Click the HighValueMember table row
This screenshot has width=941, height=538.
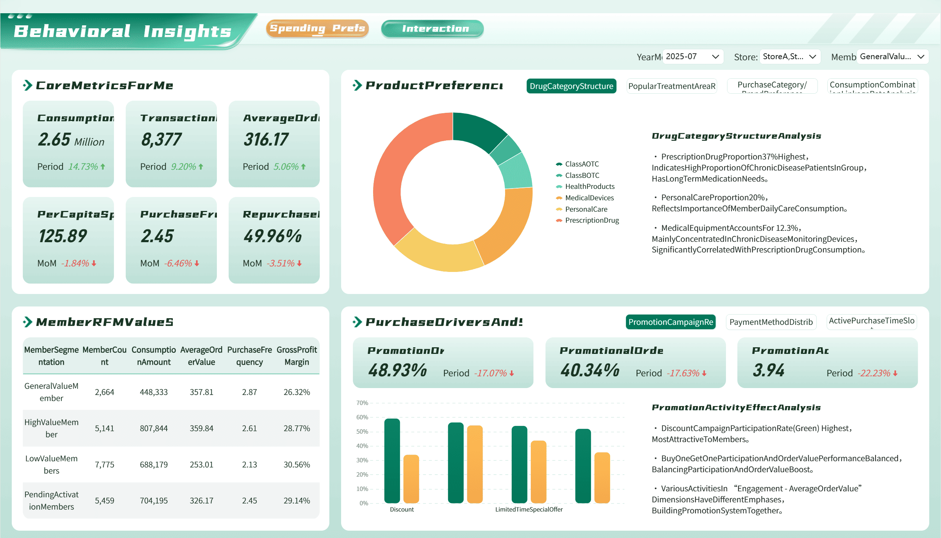tap(171, 428)
